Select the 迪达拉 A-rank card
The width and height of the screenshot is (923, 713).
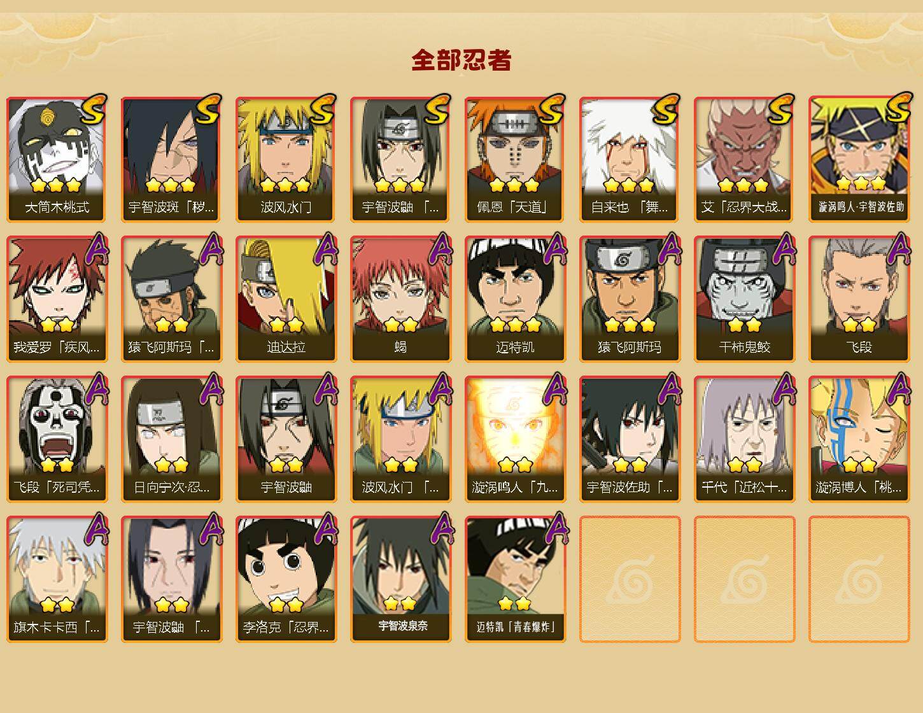tap(286, 299)
